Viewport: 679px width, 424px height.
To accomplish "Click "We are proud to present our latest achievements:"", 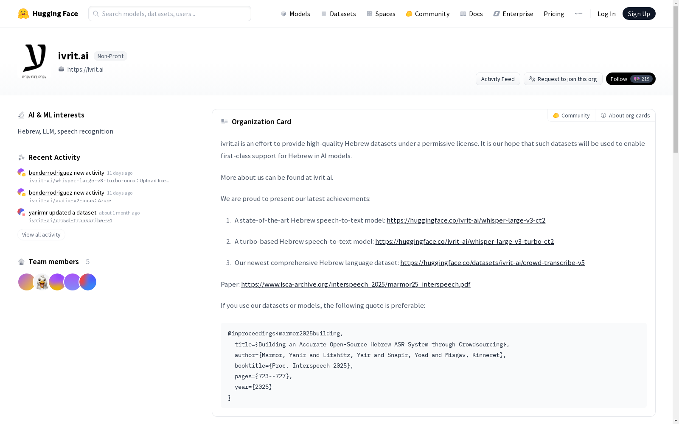I will (x=295, y=198).
